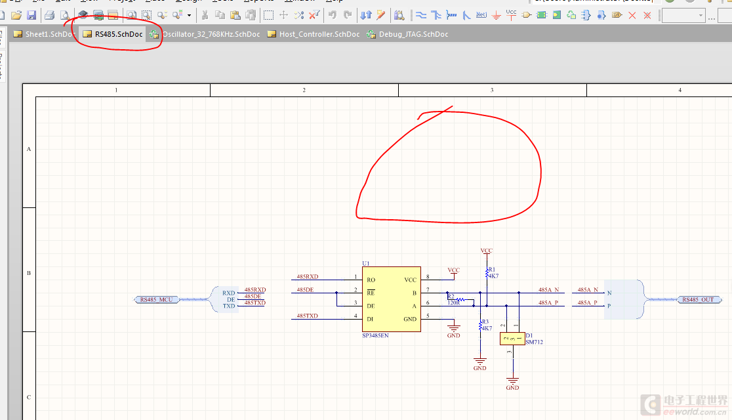
Task: Activate the rubber stamp tool
Action: (251, 15)
